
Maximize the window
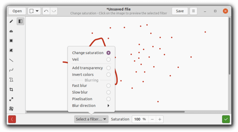(215, 11)
